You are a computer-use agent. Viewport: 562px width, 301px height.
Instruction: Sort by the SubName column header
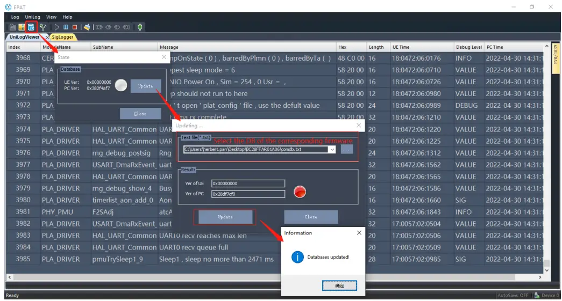[x=124, y=47]
